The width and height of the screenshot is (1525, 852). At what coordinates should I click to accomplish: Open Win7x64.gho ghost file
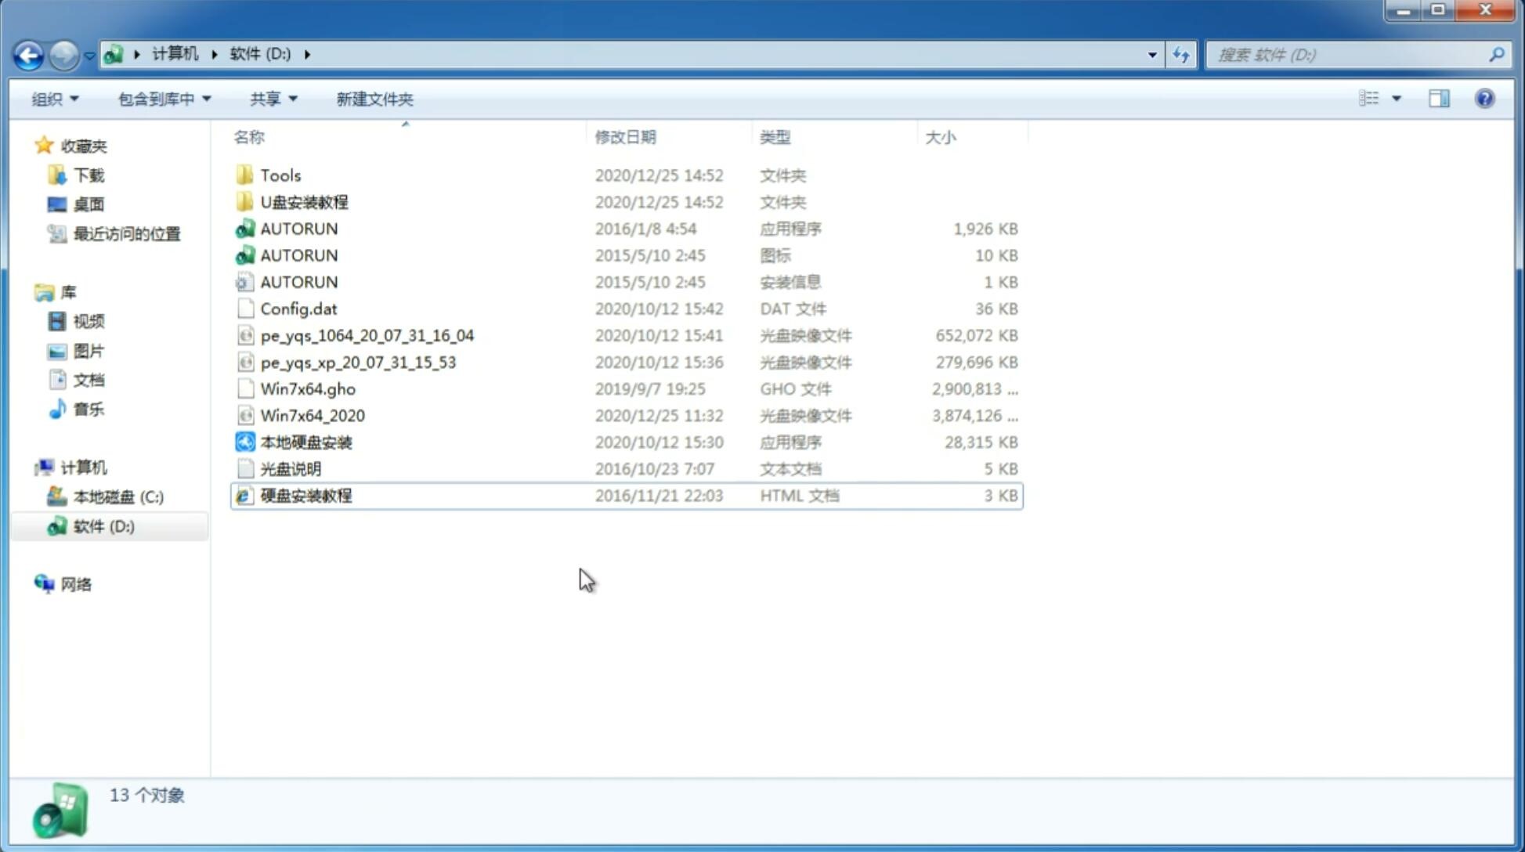coord(308,388)
